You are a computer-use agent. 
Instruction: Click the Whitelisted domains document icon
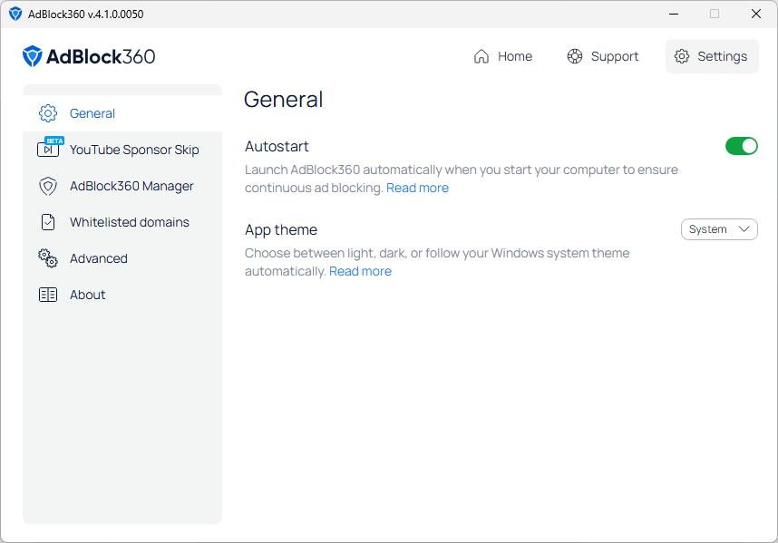tap(48, 222)
